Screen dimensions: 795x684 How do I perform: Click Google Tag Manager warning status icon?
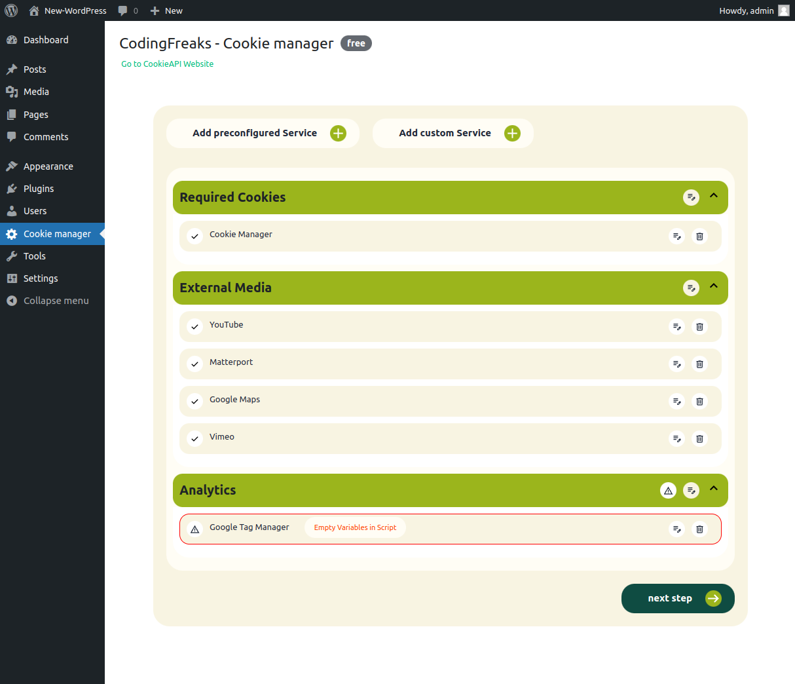[194, 529]
